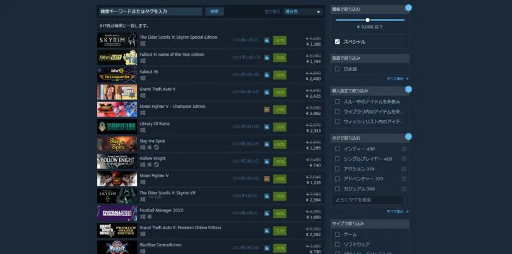Screen dimensions: 512x254
Task: Check the 日本語 language checkbox
Action: click(338, 69)
